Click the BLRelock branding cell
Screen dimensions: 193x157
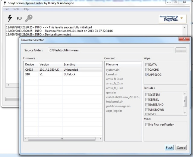click(x=69, y=74)
